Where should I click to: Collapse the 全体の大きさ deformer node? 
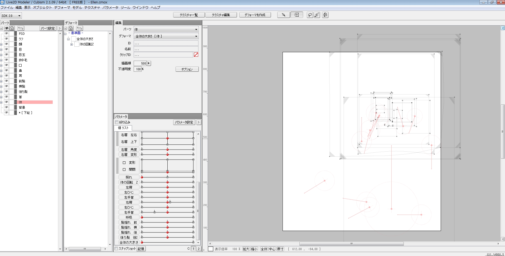(68, 39)
